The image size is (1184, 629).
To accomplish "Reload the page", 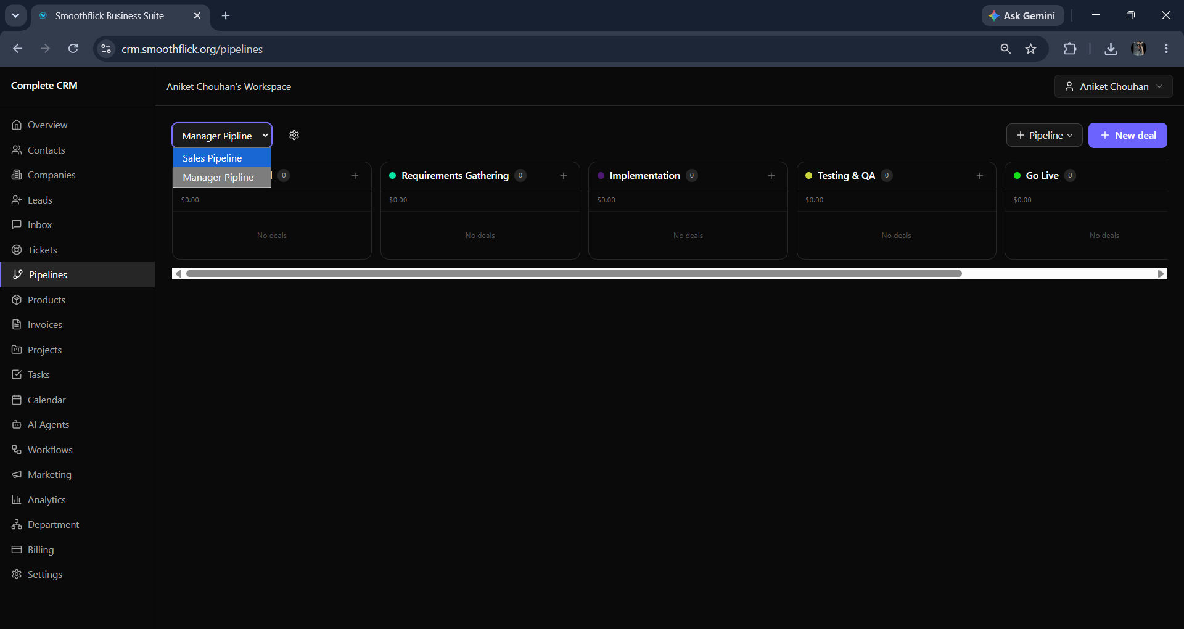I will pyautogui.click(x=73, y=49).
